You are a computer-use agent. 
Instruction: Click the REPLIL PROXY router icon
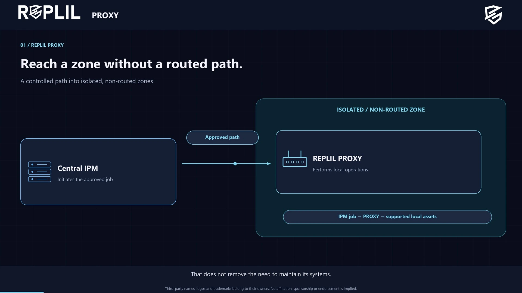point(295,159)
